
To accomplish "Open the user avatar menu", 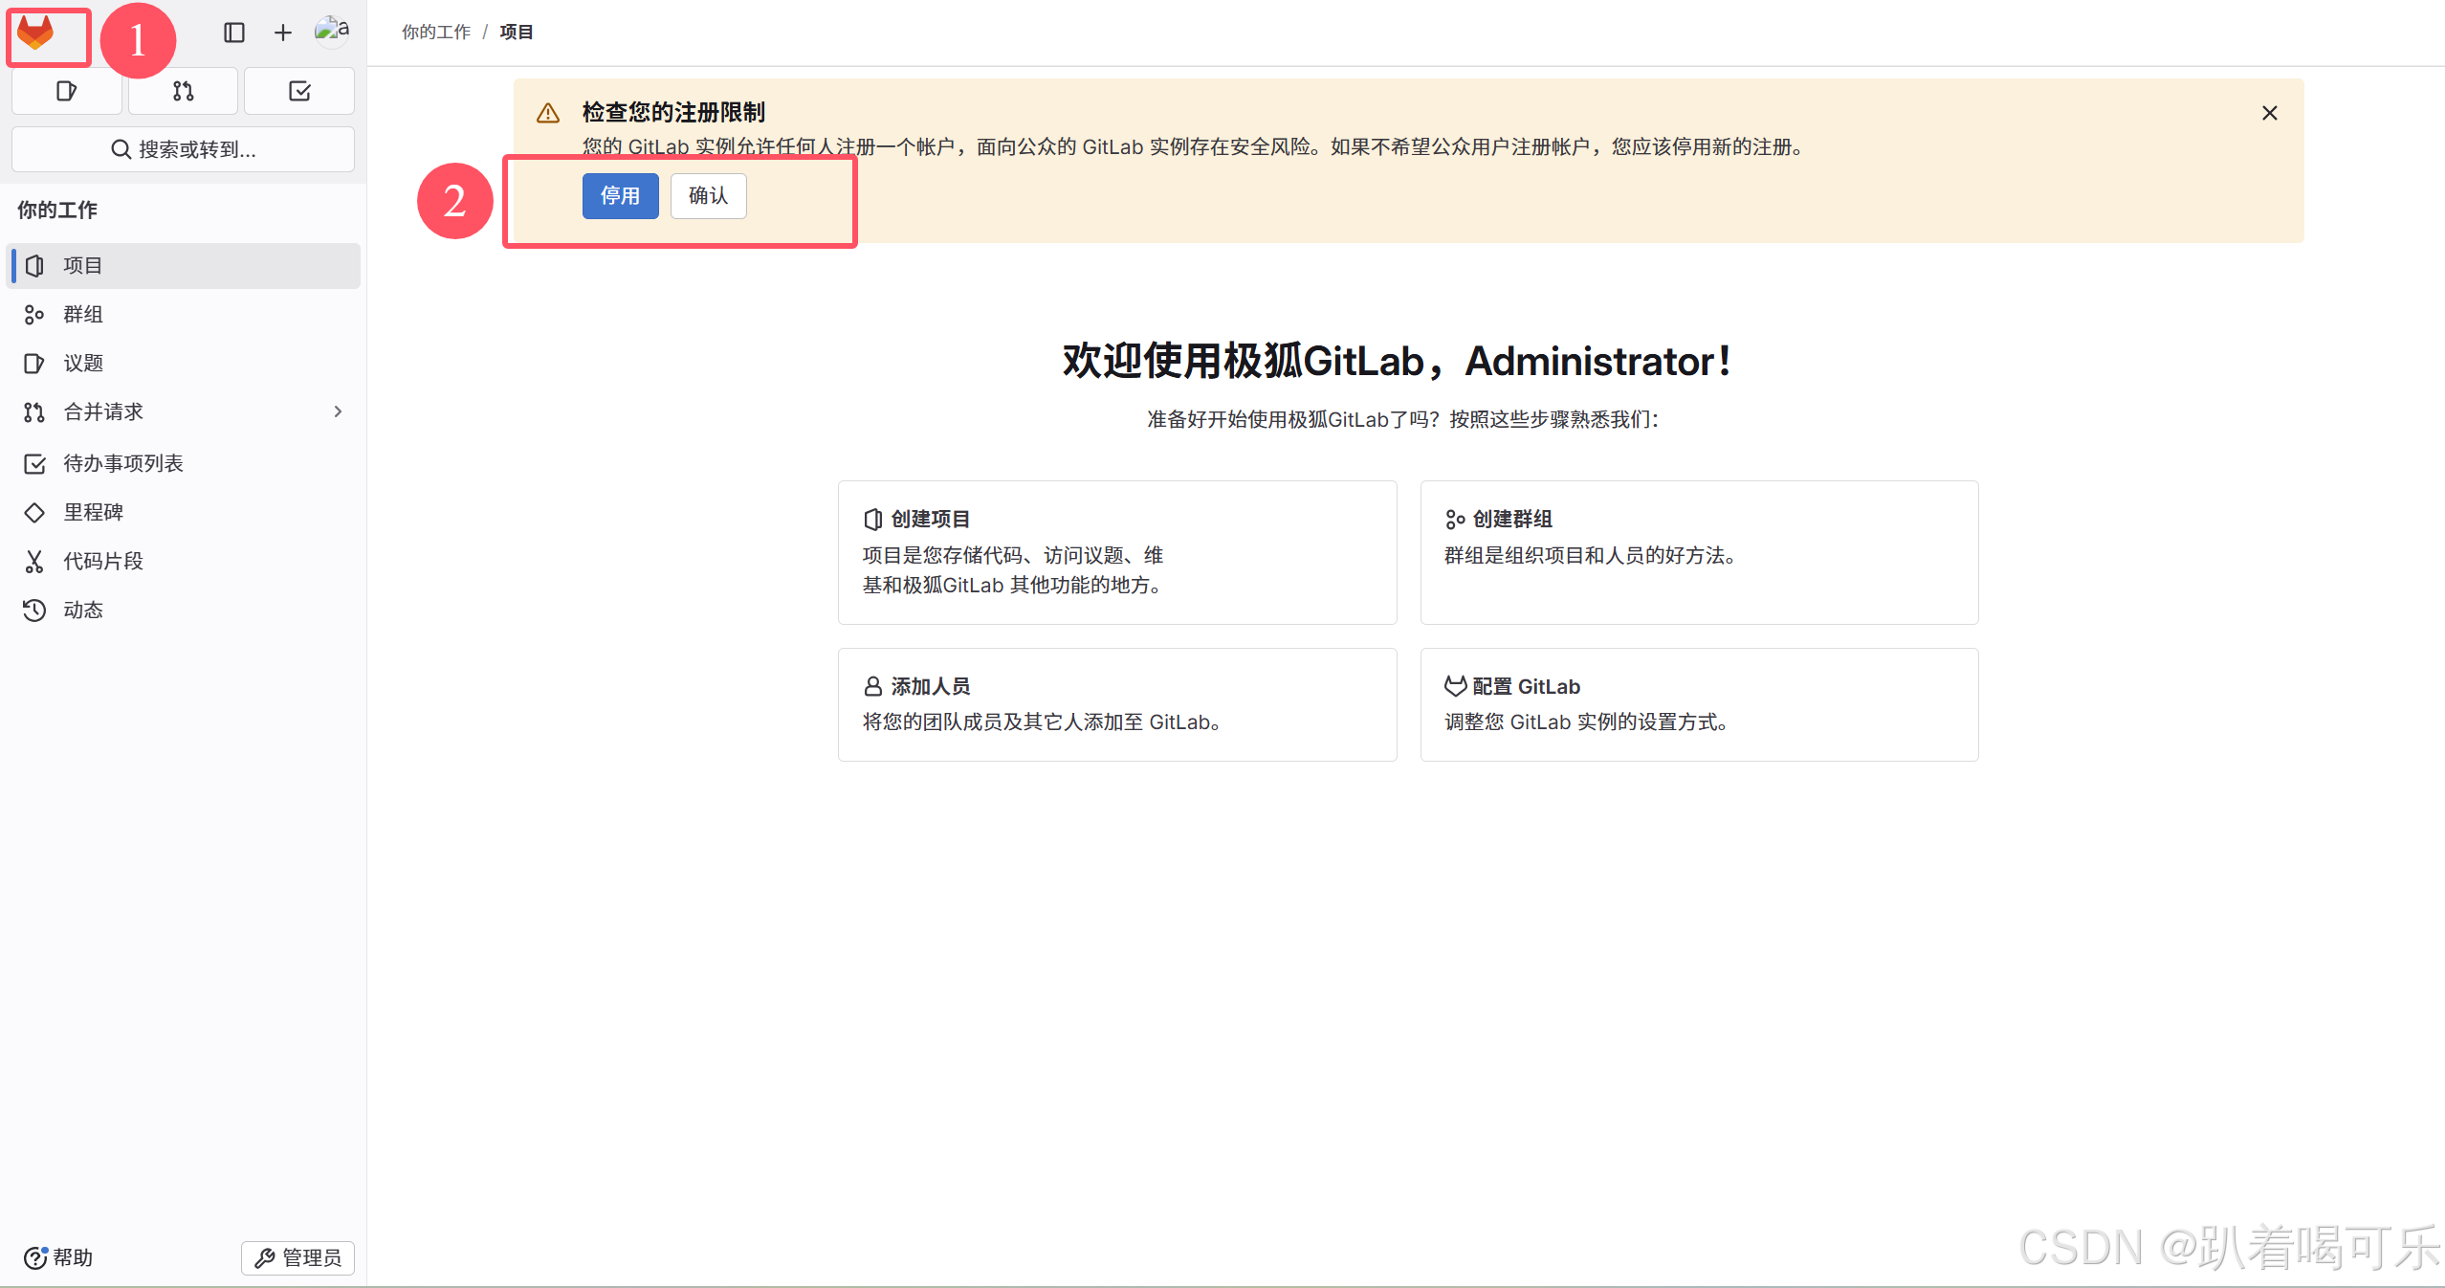I will coord(332,31).
